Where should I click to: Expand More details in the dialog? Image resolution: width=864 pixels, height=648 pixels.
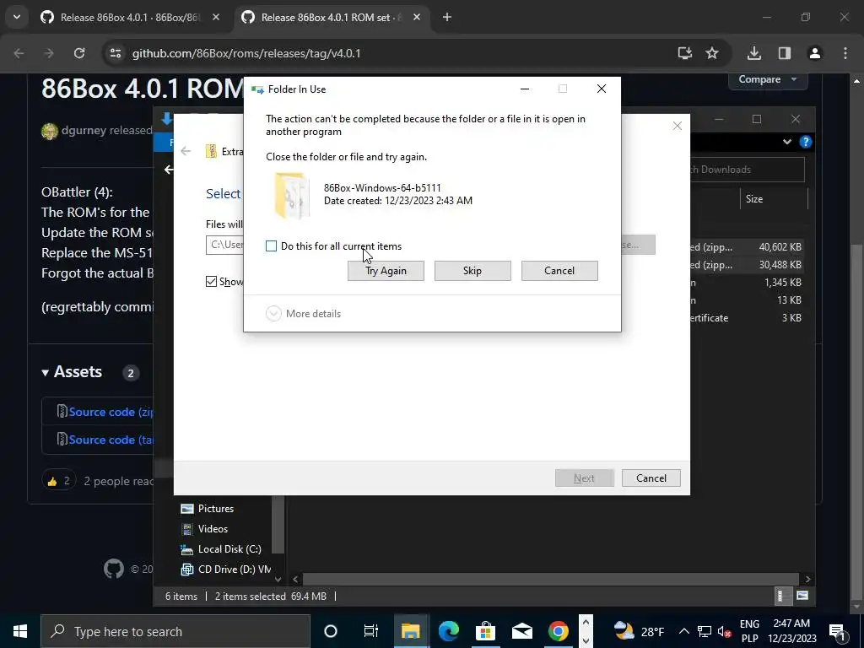click(304, 314)
